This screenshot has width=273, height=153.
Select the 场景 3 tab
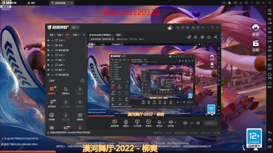(x=68, y=35)
